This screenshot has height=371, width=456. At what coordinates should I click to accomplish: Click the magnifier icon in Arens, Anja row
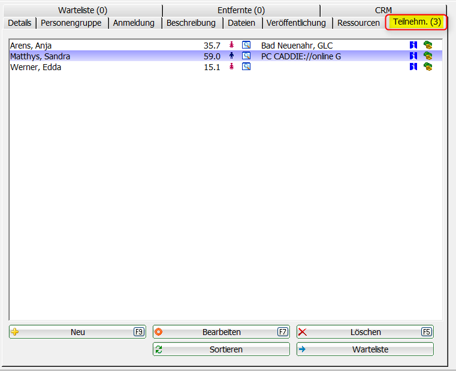click(246, 45)
